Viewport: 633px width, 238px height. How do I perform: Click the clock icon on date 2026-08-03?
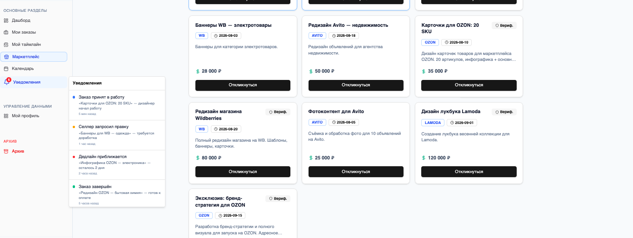[216, 35]
